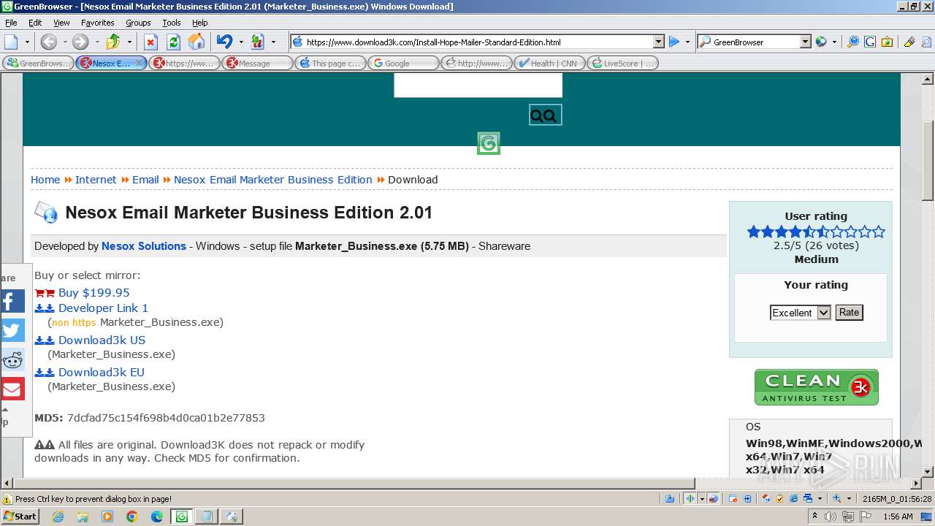Image resolution: width=935 pixels, height=526 pixels.
Task: Click the Rate button
Action: click(849, 313)
